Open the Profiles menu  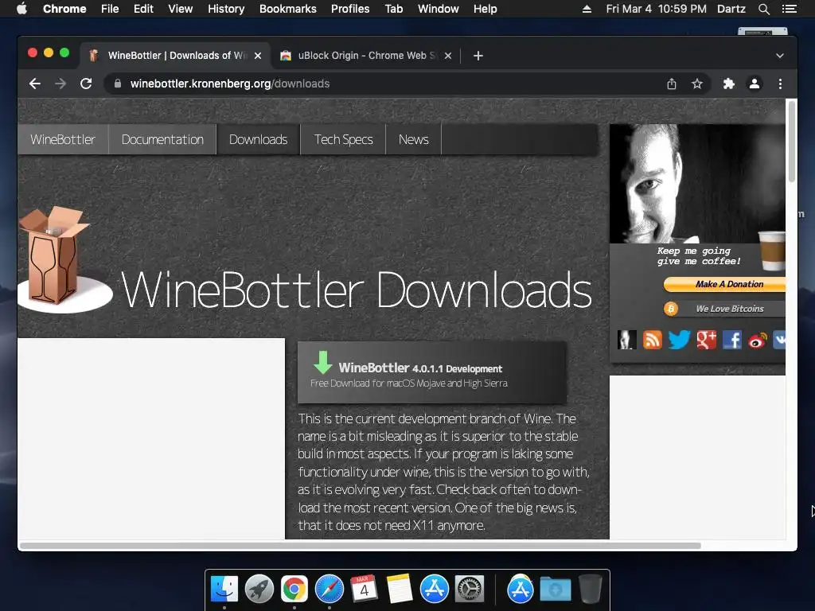pos(350,9)
